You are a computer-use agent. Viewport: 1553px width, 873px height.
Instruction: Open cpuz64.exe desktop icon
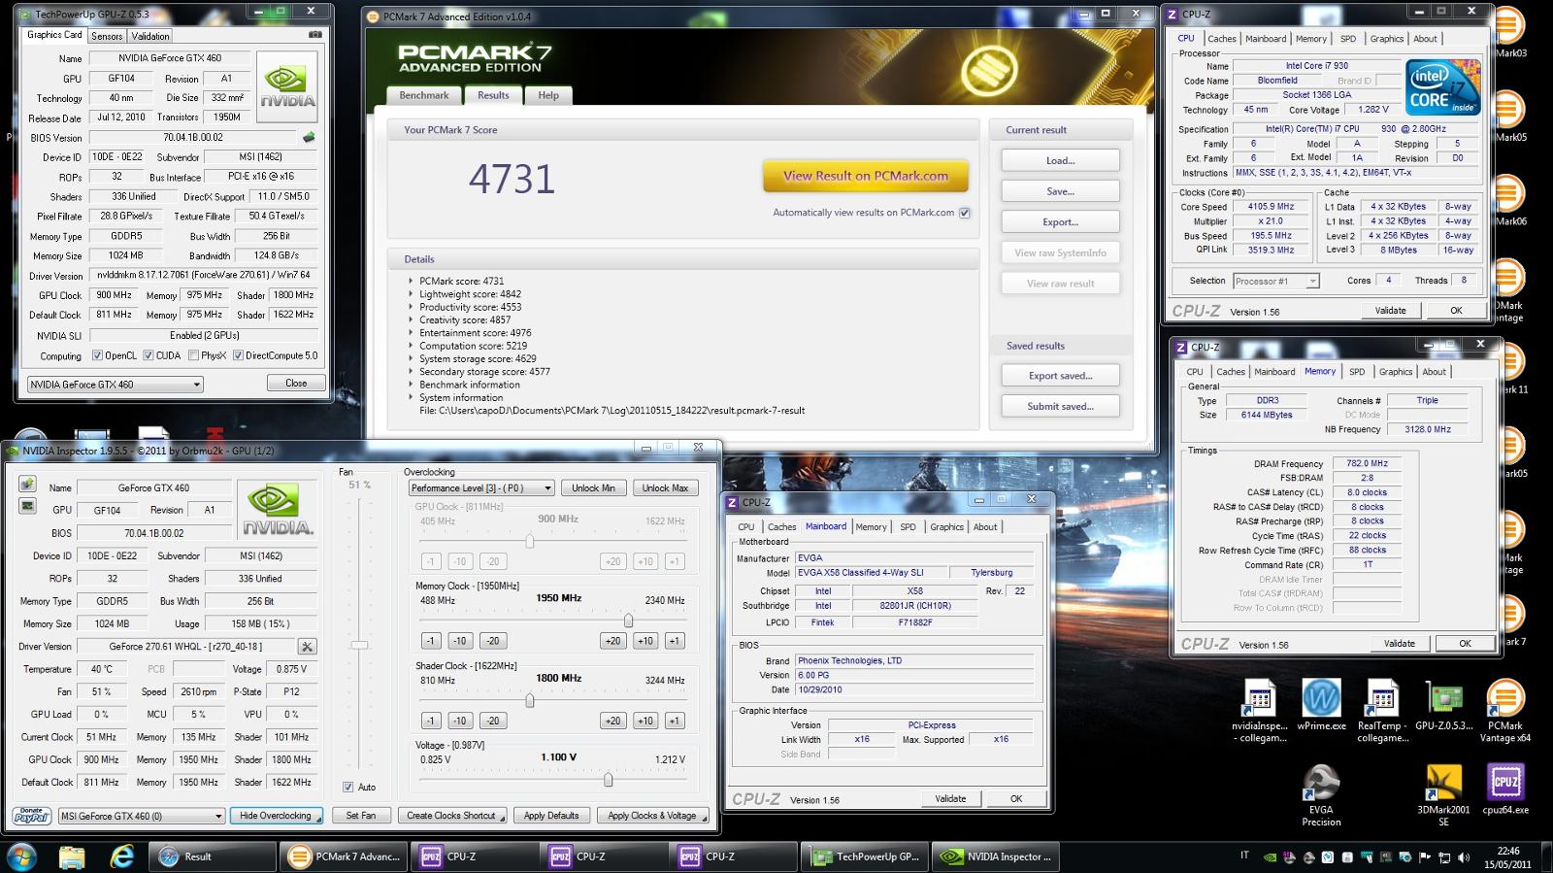pyautogui.click(x=1505, y=789)
